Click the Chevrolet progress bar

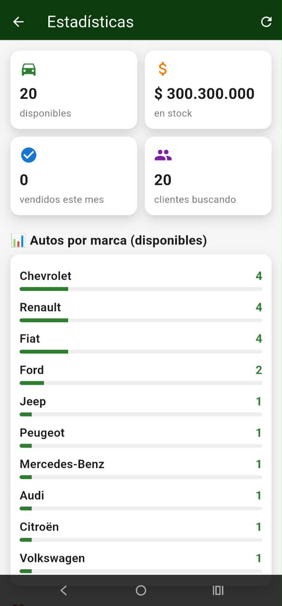(x=141, y=289)
